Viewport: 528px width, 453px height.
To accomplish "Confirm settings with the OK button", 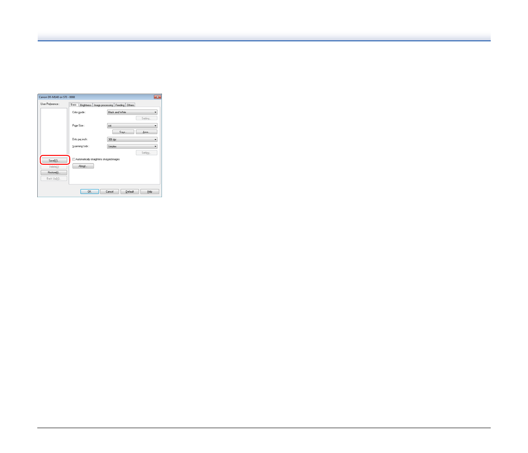I will pyautogui.click(x=89, y=191).
